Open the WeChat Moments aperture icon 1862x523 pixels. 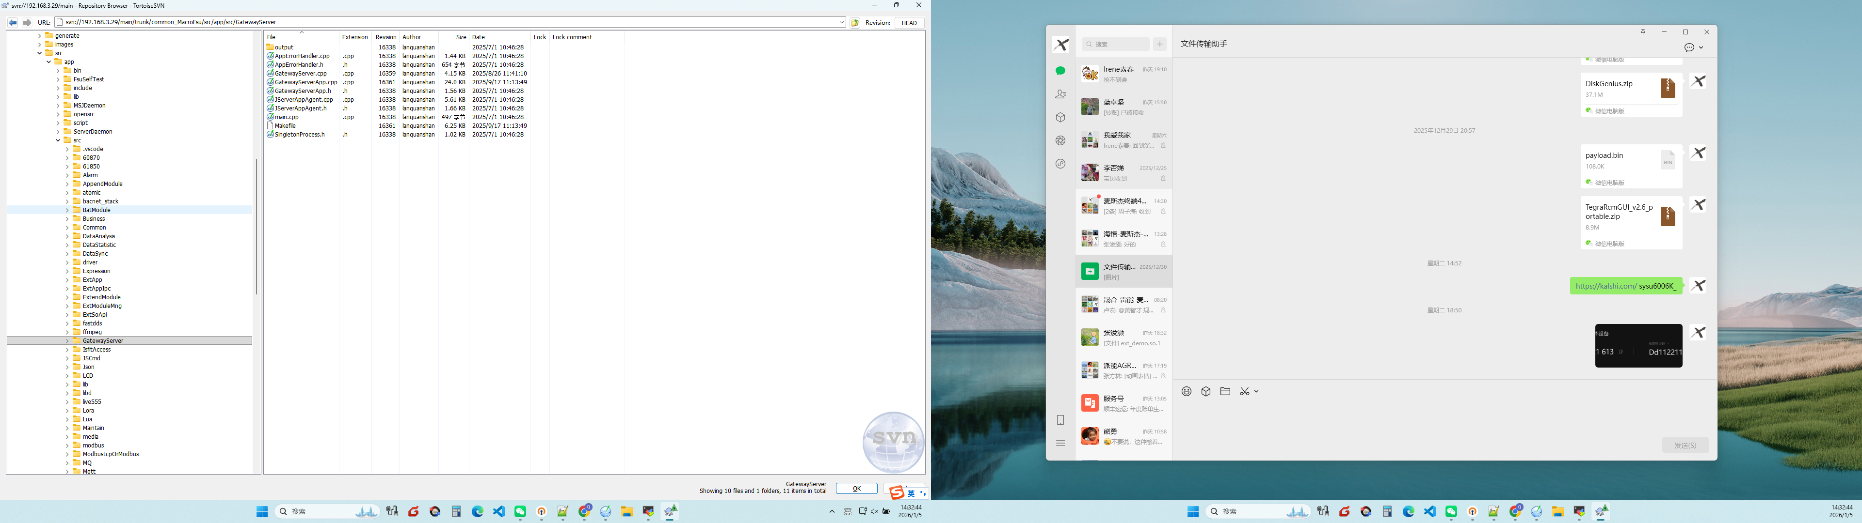pos(1060,141)
